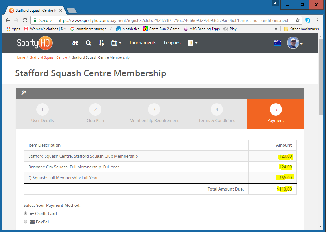Go to the Leagues menu item
Image resolution: width=326 pixels, height=232 pixels.
pyautogui.click(x=172, y=43)
